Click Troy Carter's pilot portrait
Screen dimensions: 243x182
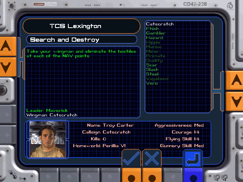pos(48,140)
